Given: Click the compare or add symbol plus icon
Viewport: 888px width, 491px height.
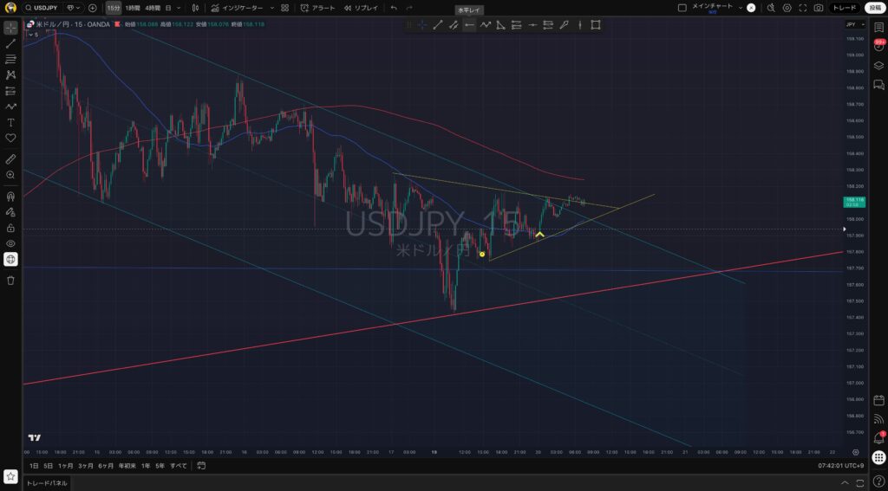Looking at the screenshot, I should tap(92, 8).
